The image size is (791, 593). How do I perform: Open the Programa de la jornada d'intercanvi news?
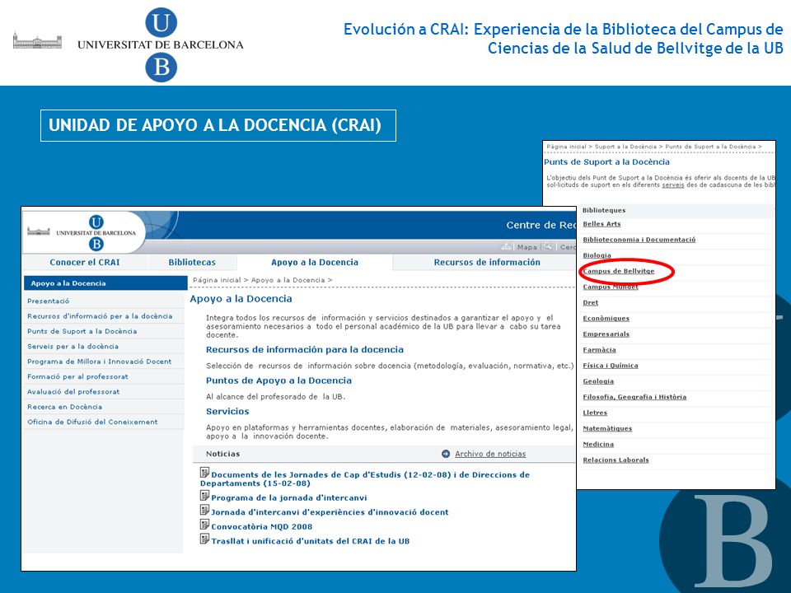point(289,497)
